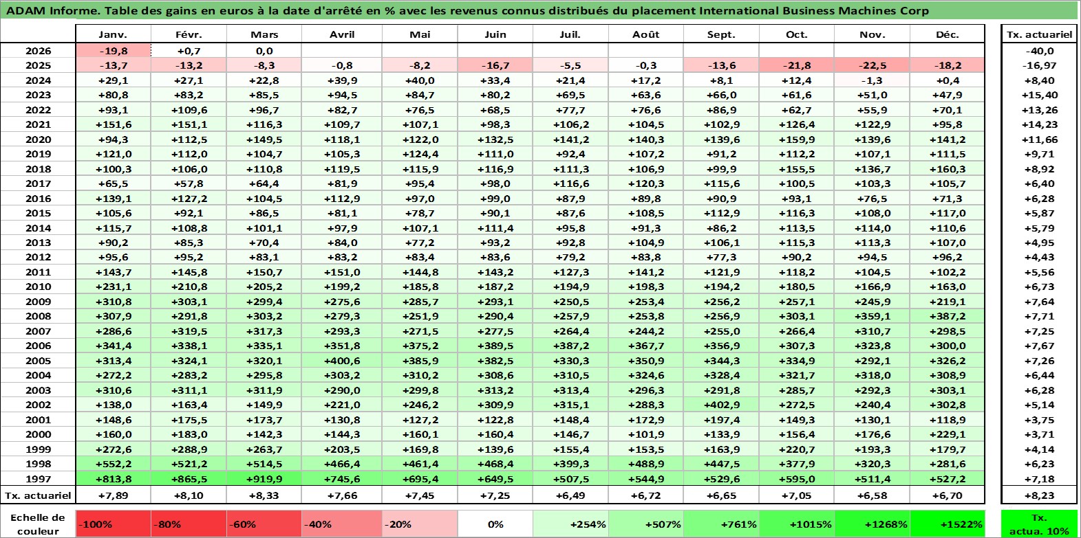1081x538 pixels.
Task: Click the -40,0 actuarial rate for 2026
Action: pyautogui.click(x=1039, y=51)
